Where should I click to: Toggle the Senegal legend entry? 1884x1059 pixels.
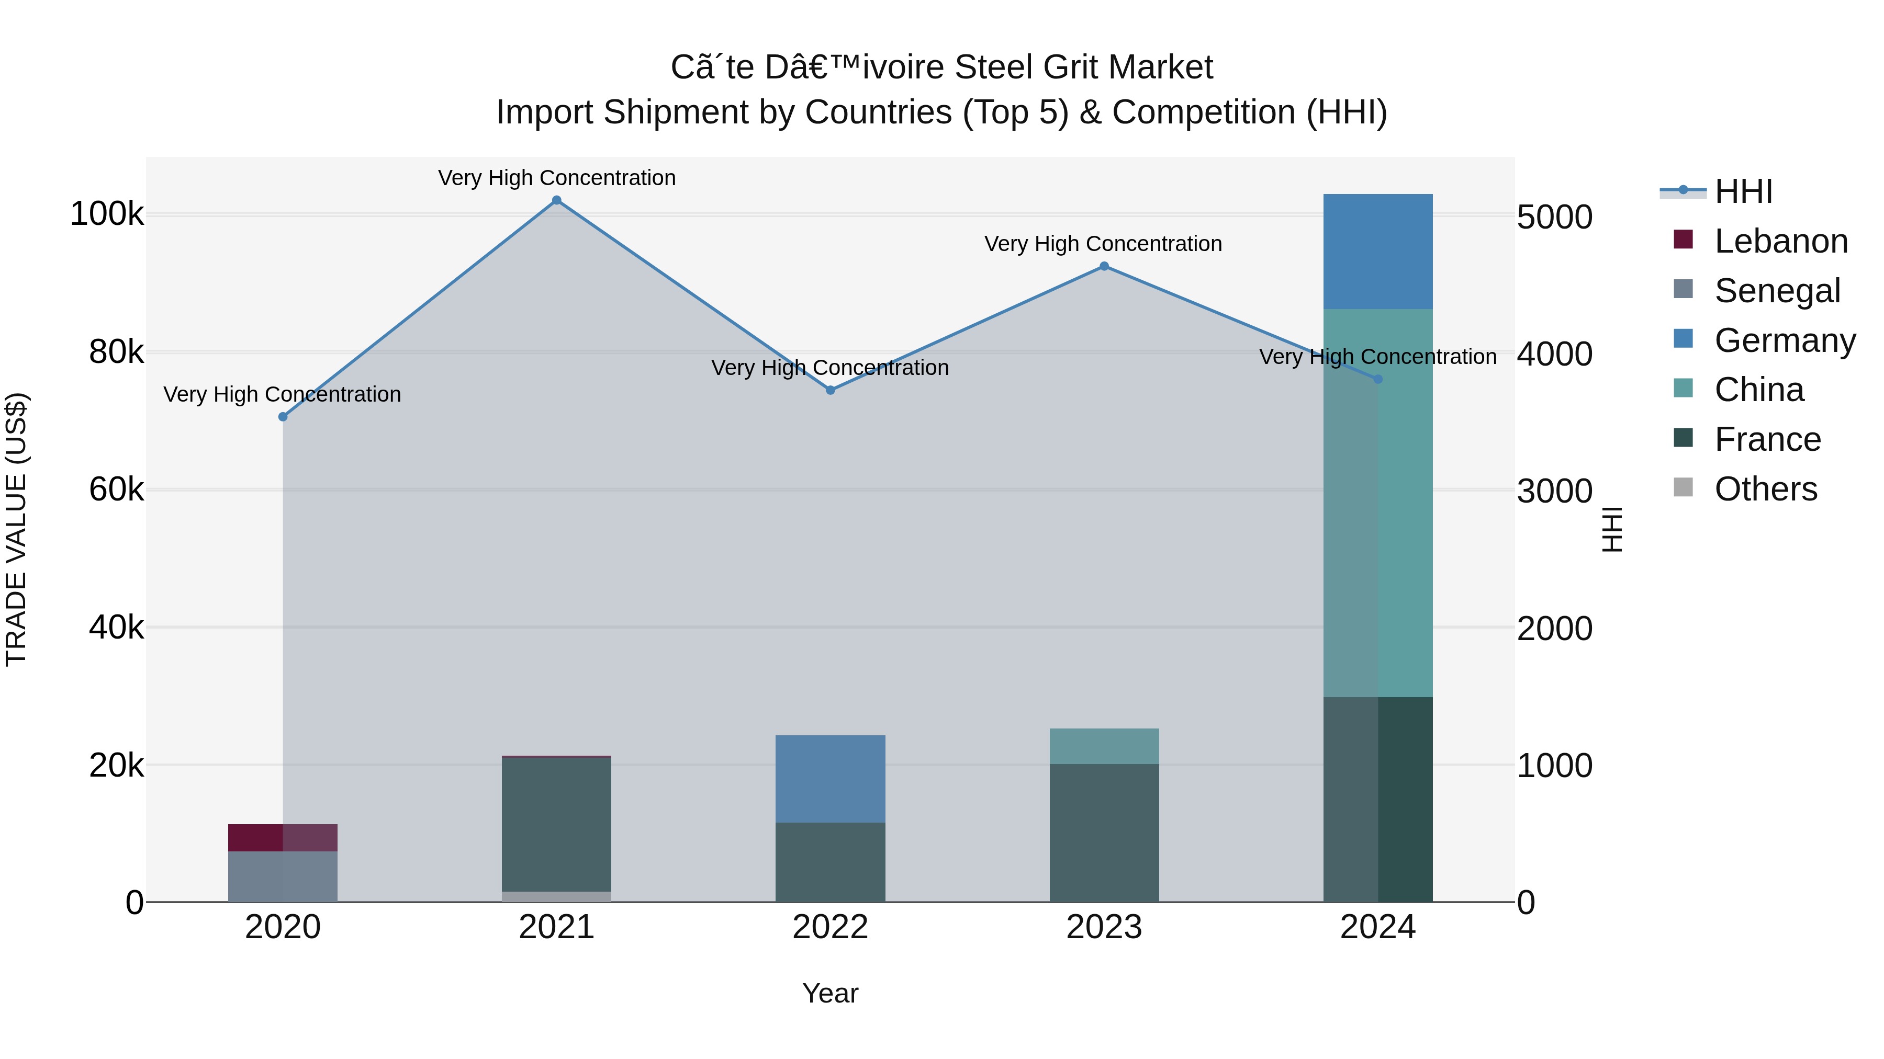point(1757,291)
